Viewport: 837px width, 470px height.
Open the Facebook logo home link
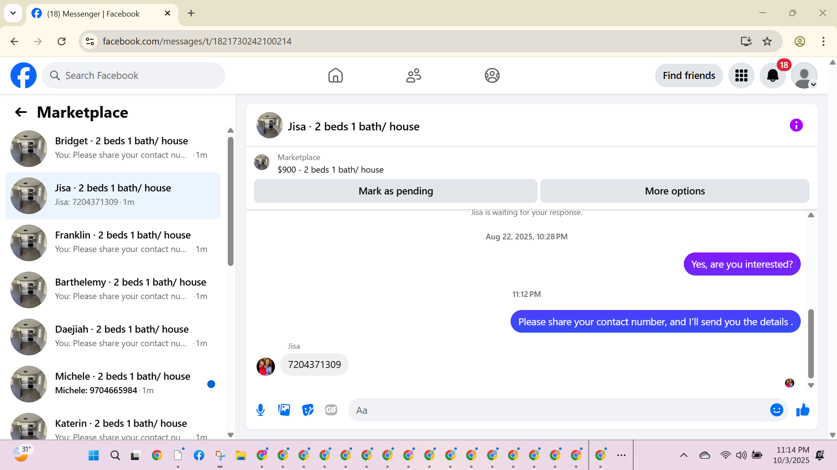(x=24, y=75)
